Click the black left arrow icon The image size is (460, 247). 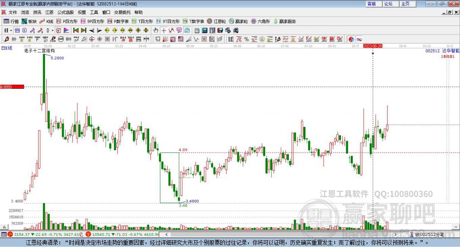pos(92,30)
